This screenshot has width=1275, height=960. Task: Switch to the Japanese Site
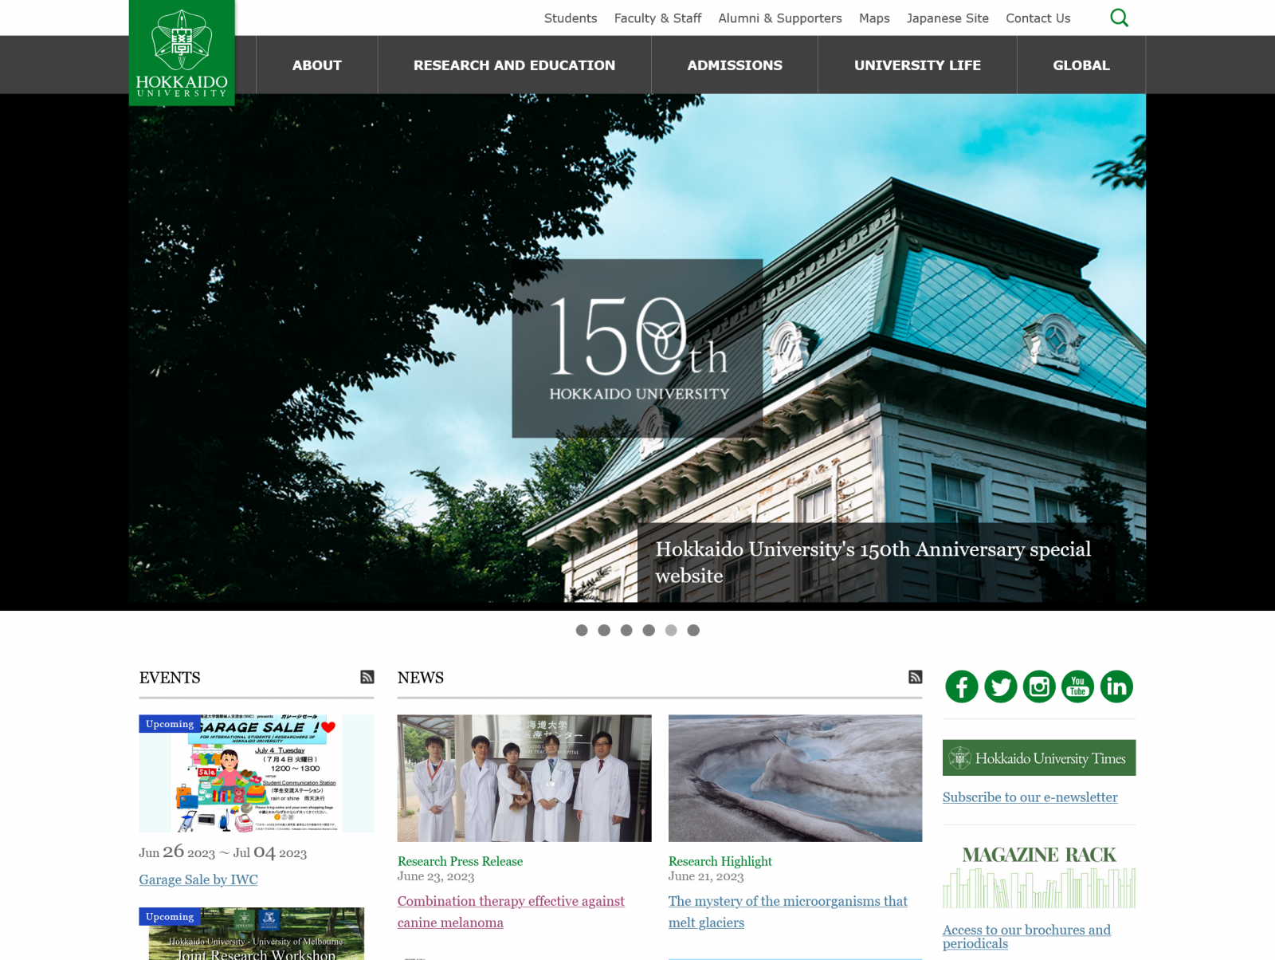click(x=947, y=18)
